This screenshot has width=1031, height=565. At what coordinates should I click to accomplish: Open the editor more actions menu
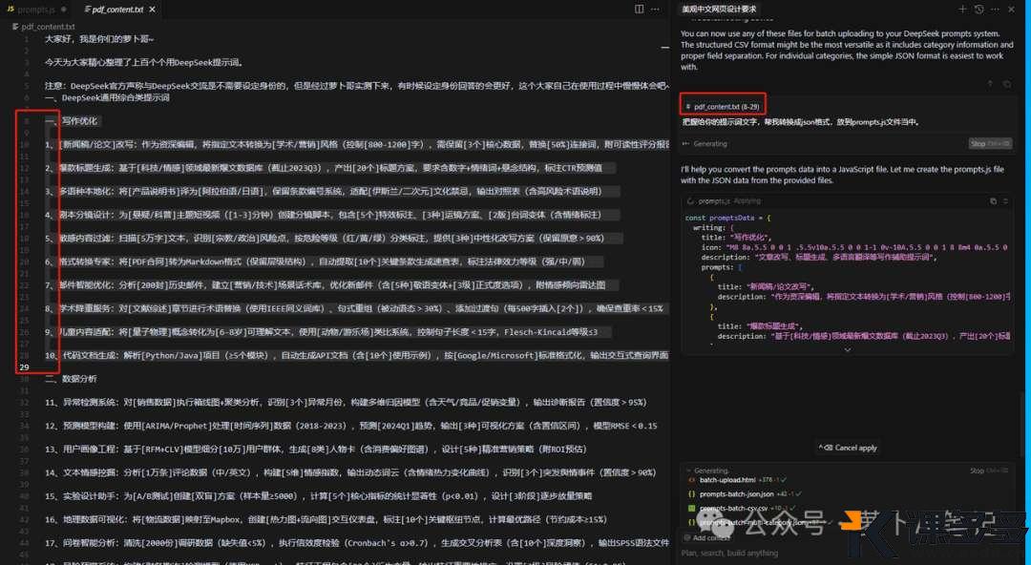(x=655, y=10)
